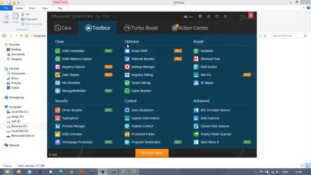Open the Action Center tab
This screenshot has height=175, width=311.
(190, 28)
